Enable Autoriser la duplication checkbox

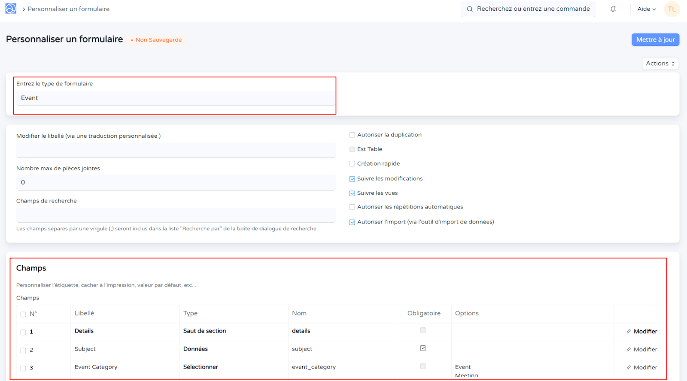tap(352, 135)
